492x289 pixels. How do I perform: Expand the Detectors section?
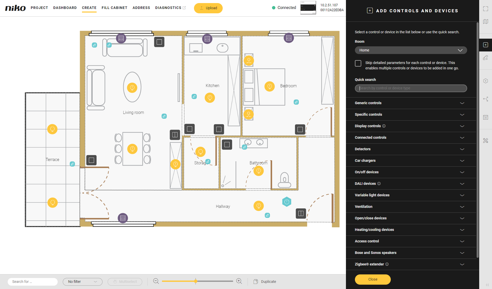click(x=411, y=149)
